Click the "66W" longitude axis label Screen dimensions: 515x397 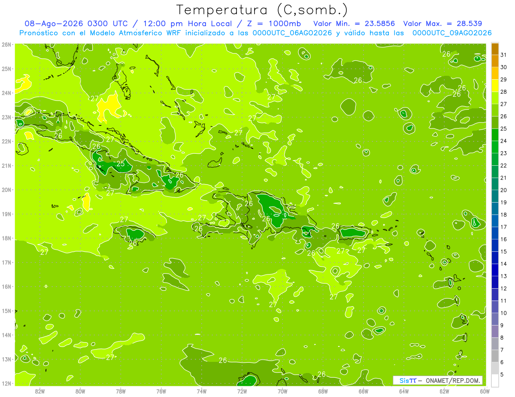pos(364,391)
